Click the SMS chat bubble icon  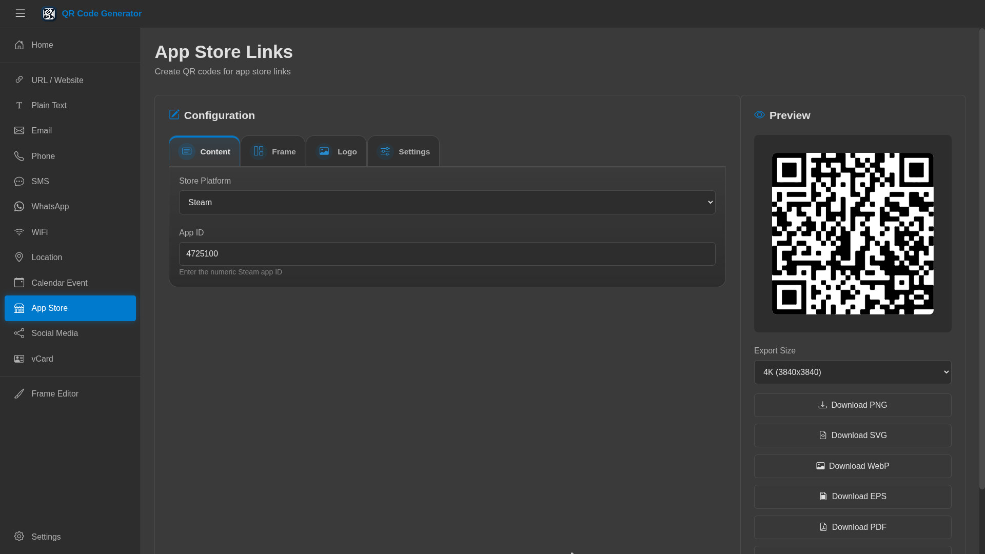[19, 182]
